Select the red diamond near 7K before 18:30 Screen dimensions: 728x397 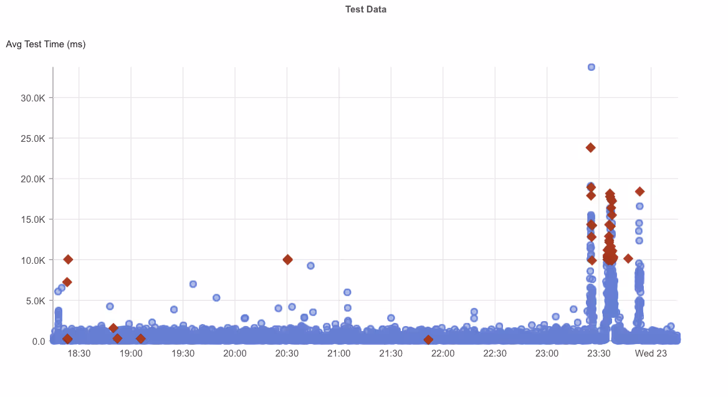(67, 282)
